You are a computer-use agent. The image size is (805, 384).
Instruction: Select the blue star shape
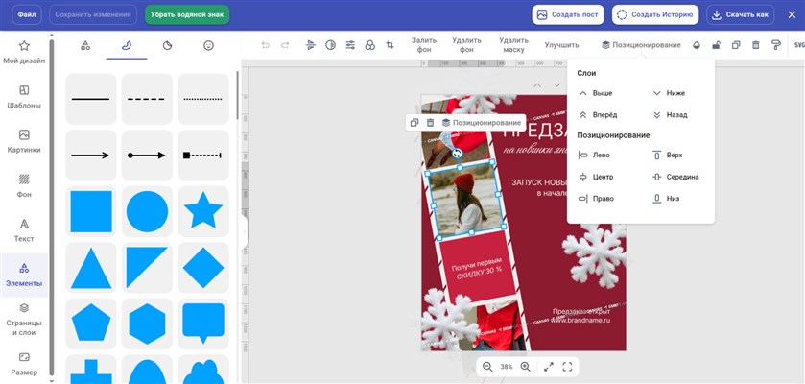[203, 211]
